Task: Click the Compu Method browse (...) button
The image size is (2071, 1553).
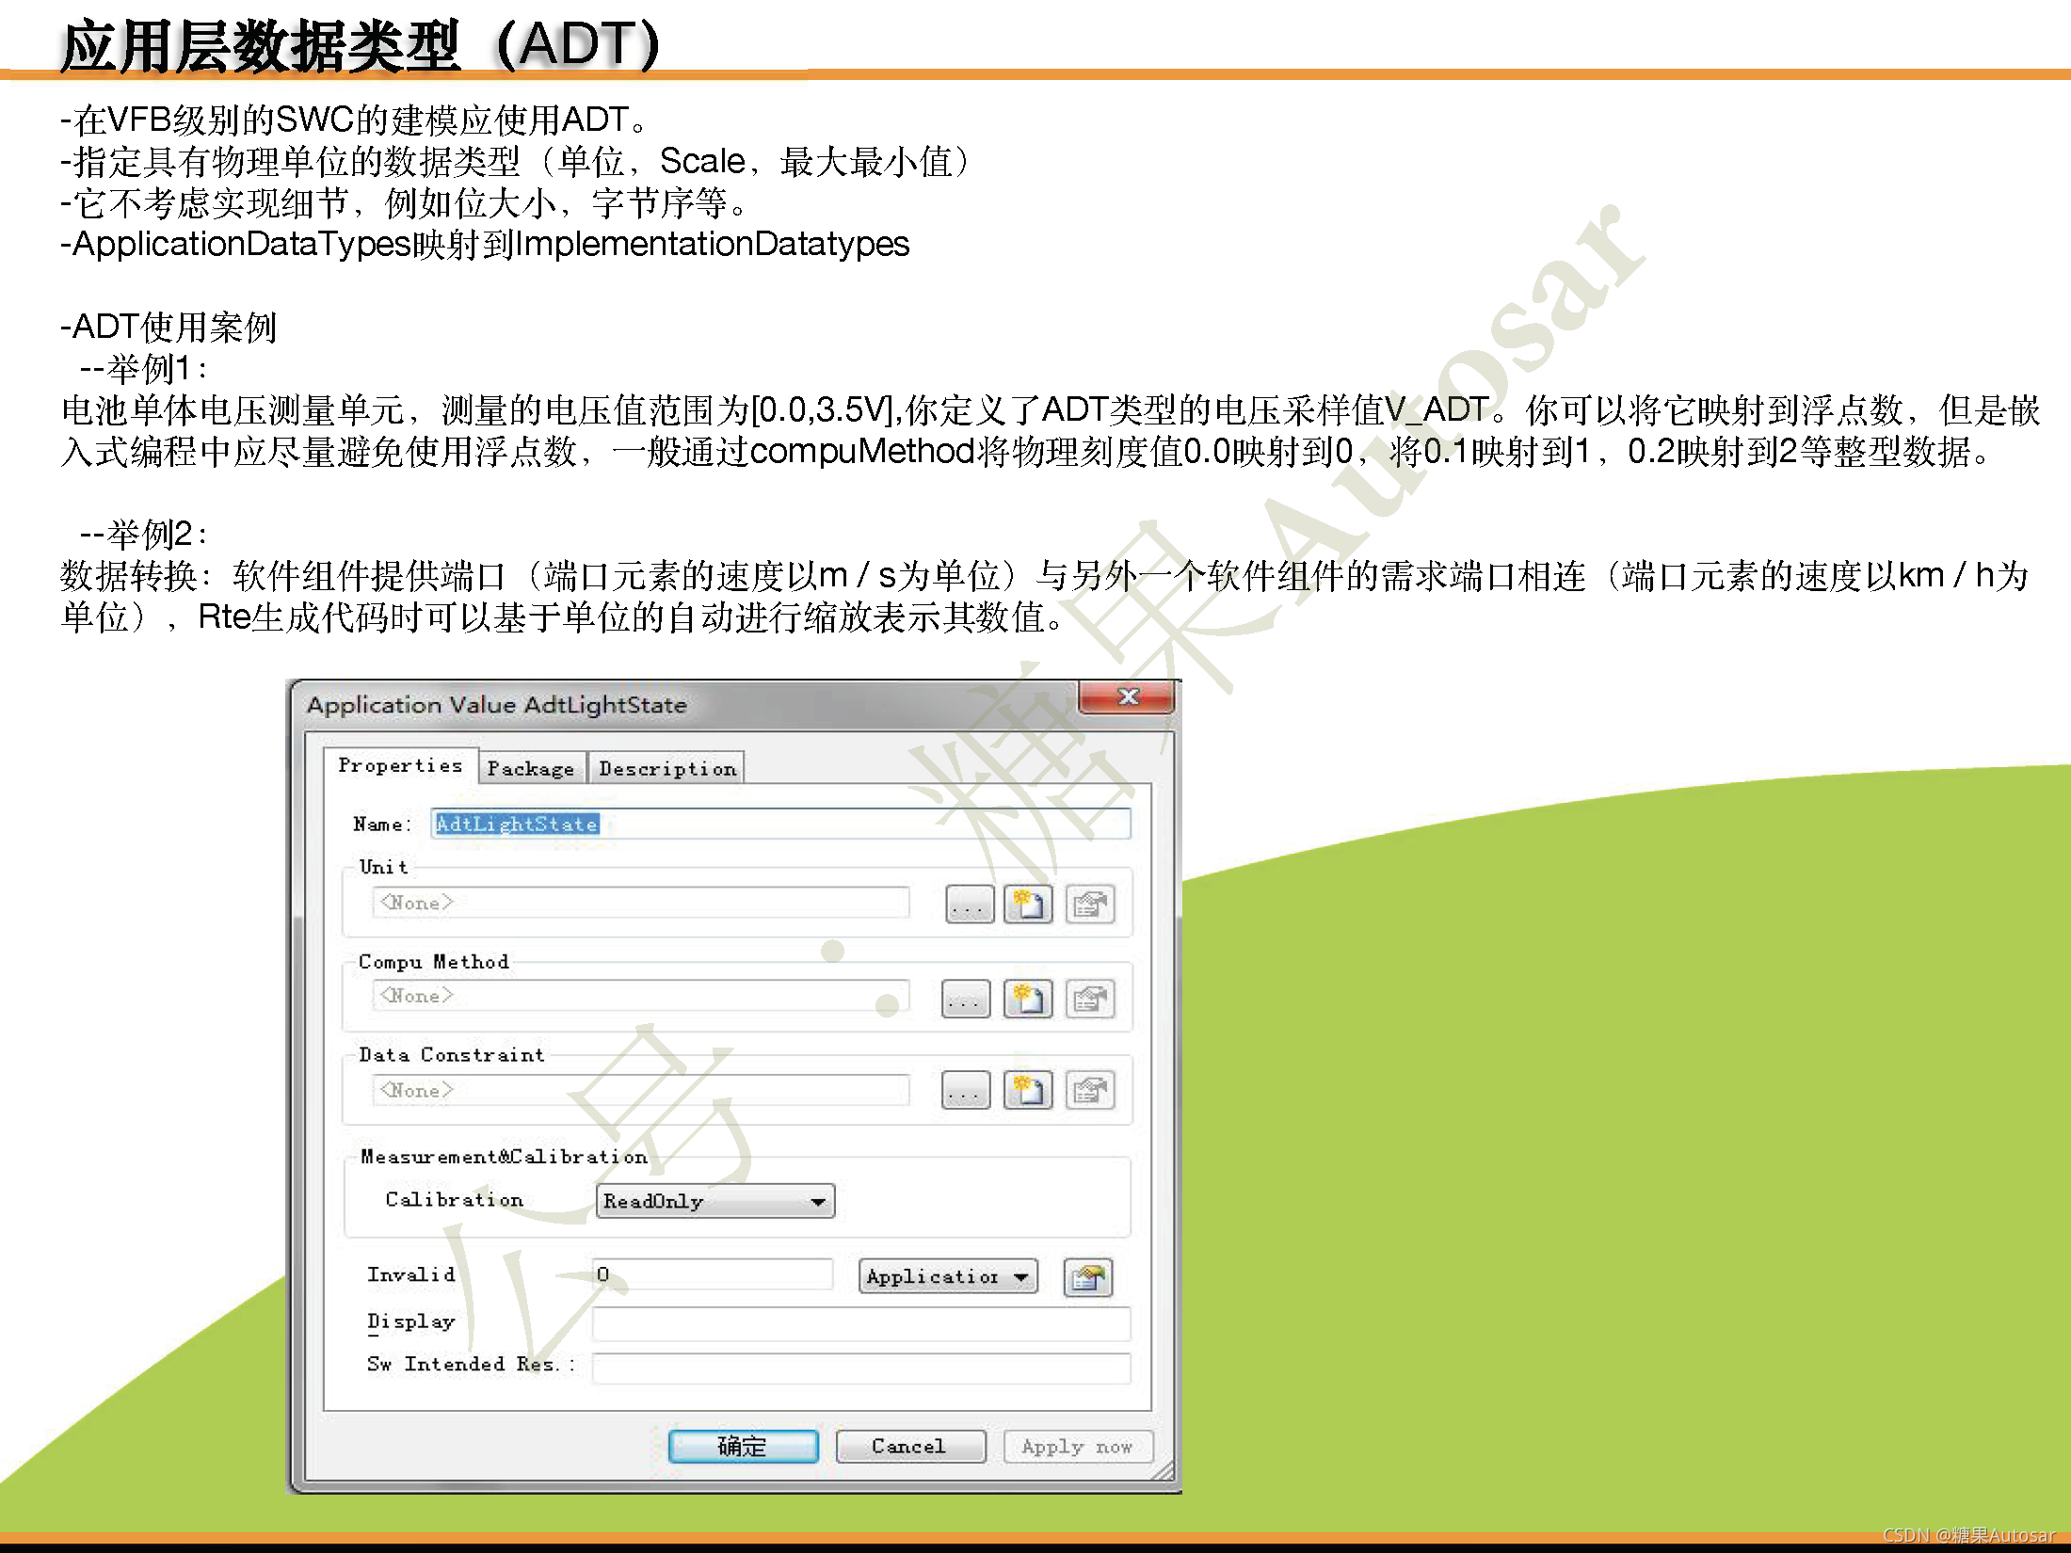Action: pyautogui.click(x=965, y=998)
